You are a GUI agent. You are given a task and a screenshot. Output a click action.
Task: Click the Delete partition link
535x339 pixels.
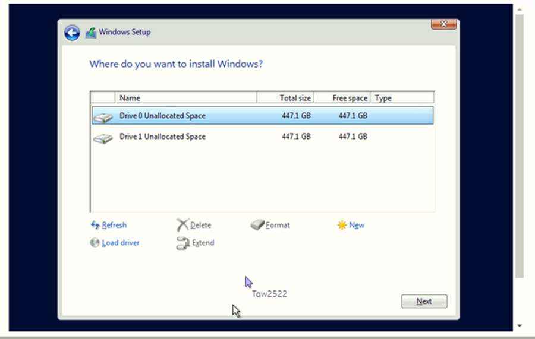pos(201,225)
